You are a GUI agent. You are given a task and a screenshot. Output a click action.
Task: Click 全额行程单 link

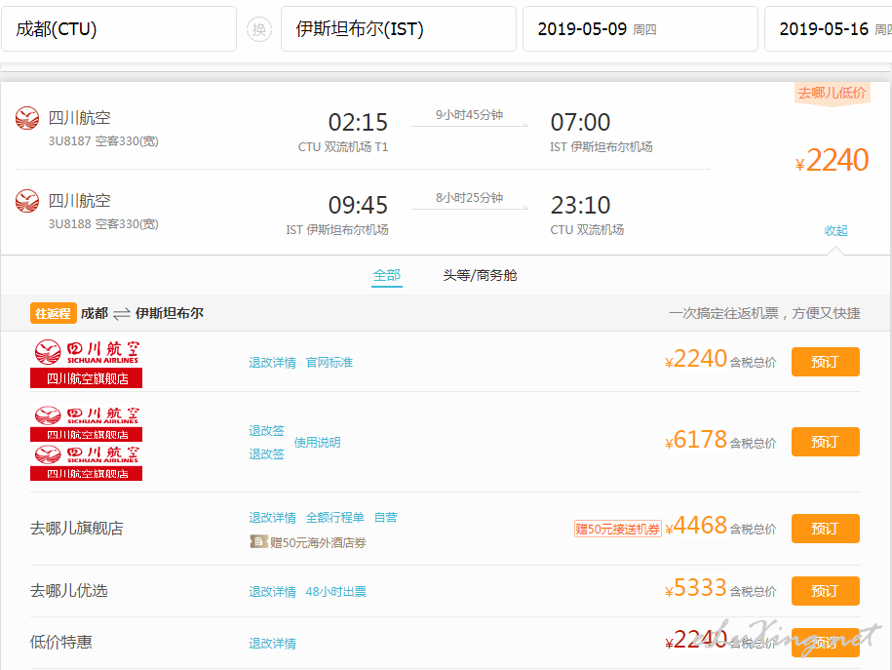(x=335, y=518)
